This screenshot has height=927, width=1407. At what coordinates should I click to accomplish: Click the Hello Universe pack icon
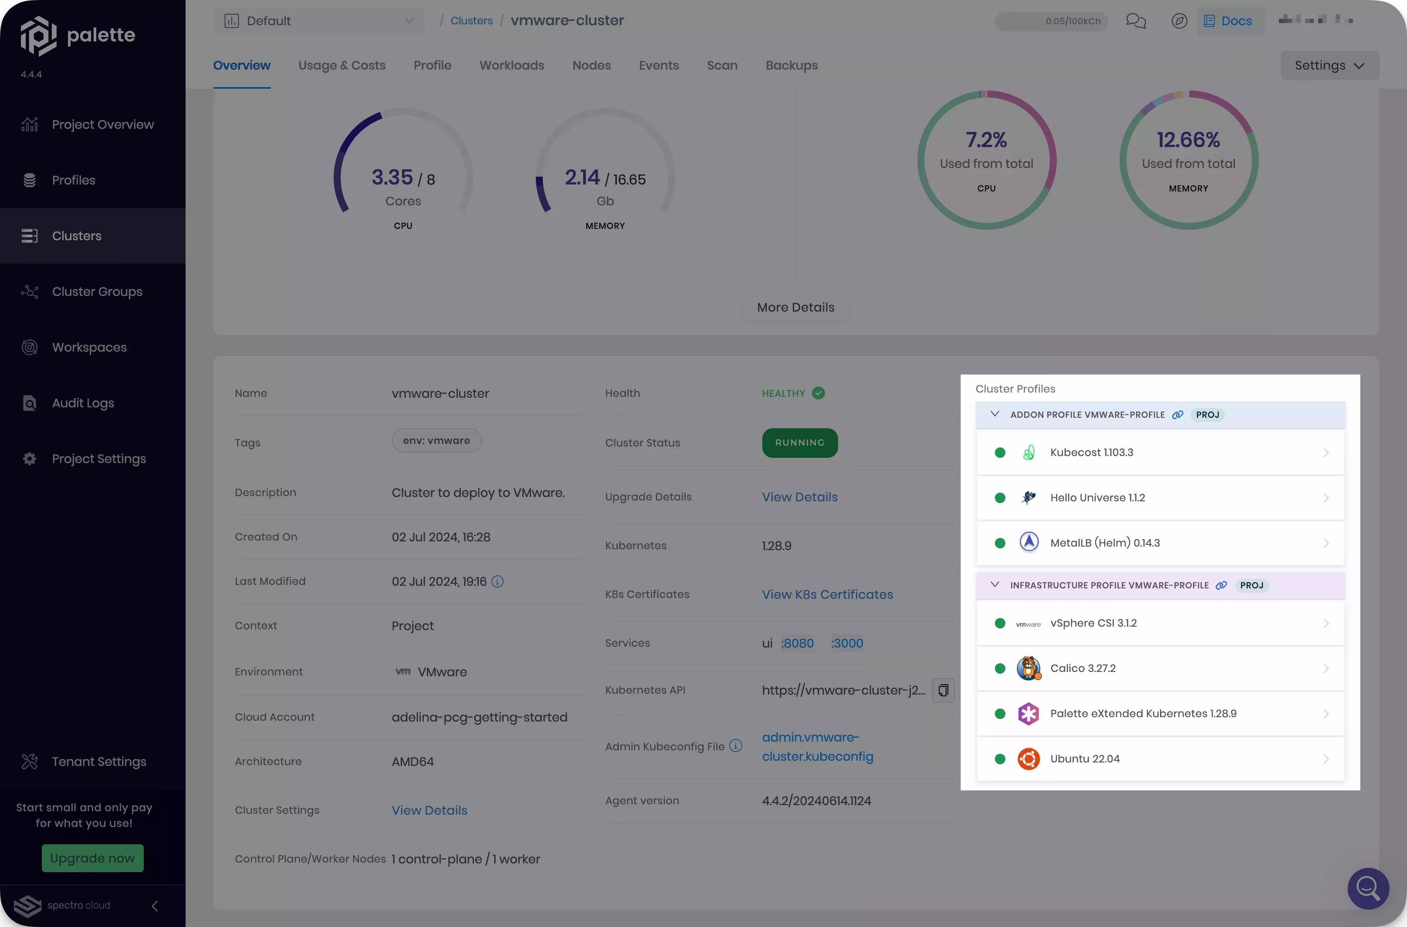1029,498
